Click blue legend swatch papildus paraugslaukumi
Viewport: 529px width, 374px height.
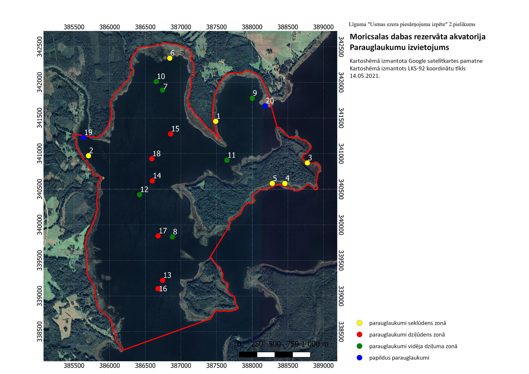click(360, 358)
